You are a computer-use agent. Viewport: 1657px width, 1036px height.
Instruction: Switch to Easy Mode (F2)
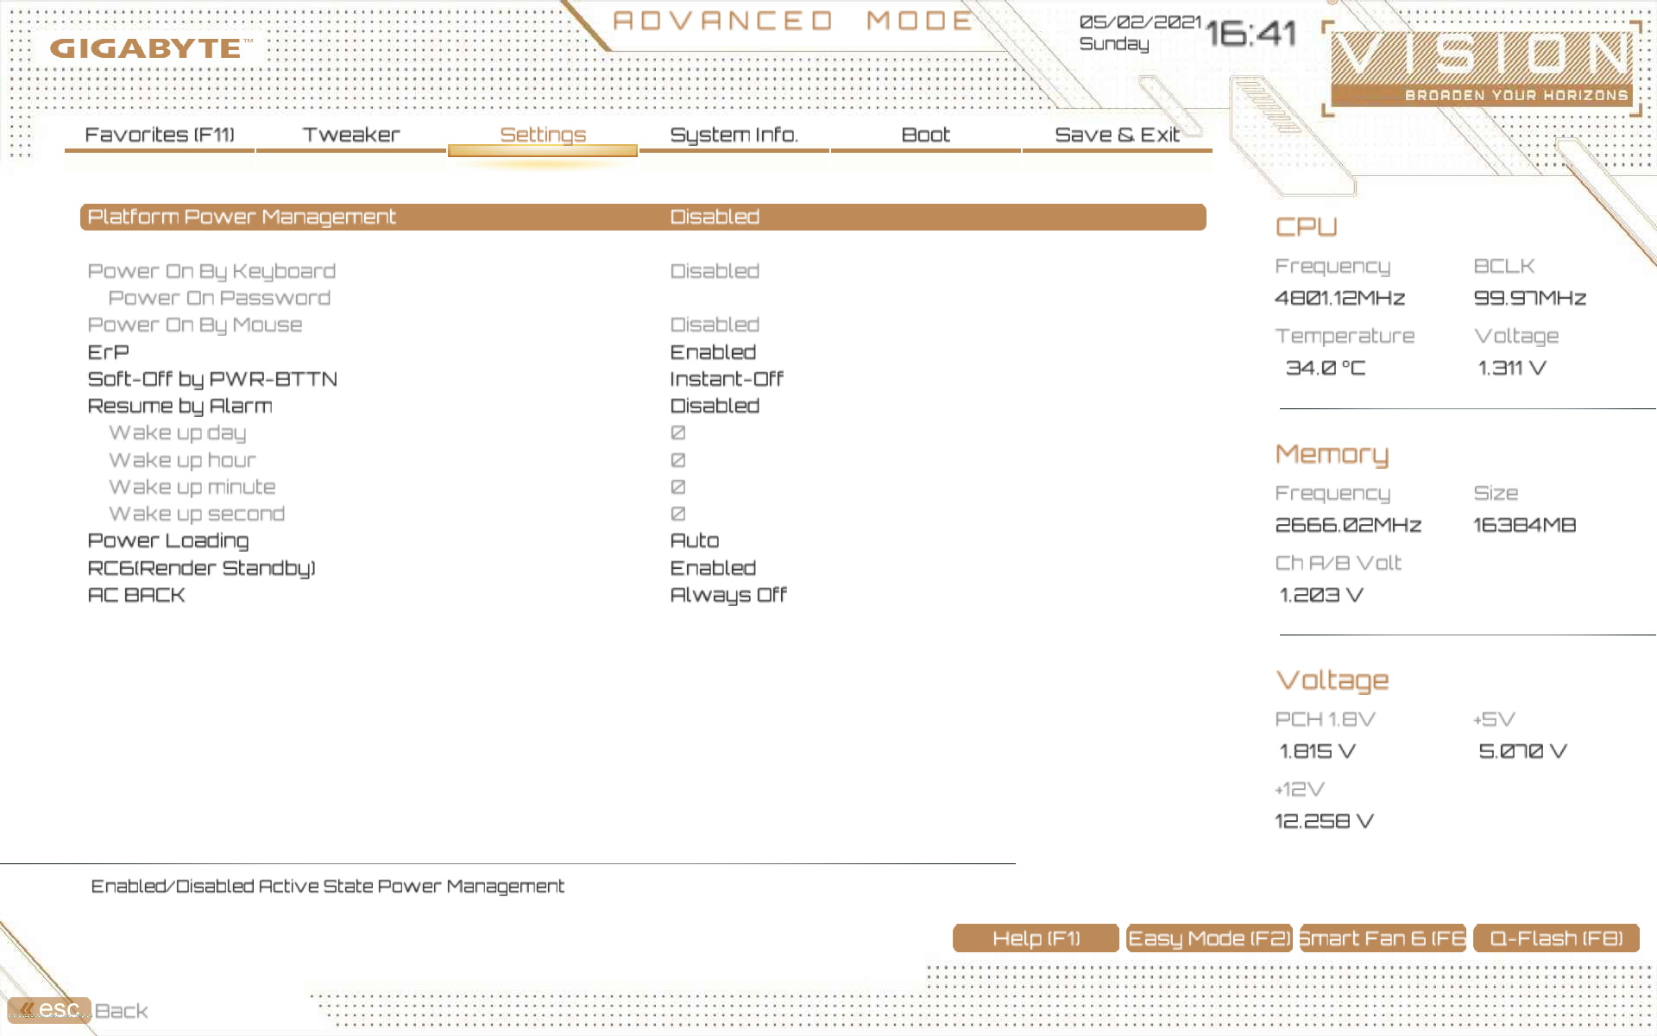[x=1209, y=938]
